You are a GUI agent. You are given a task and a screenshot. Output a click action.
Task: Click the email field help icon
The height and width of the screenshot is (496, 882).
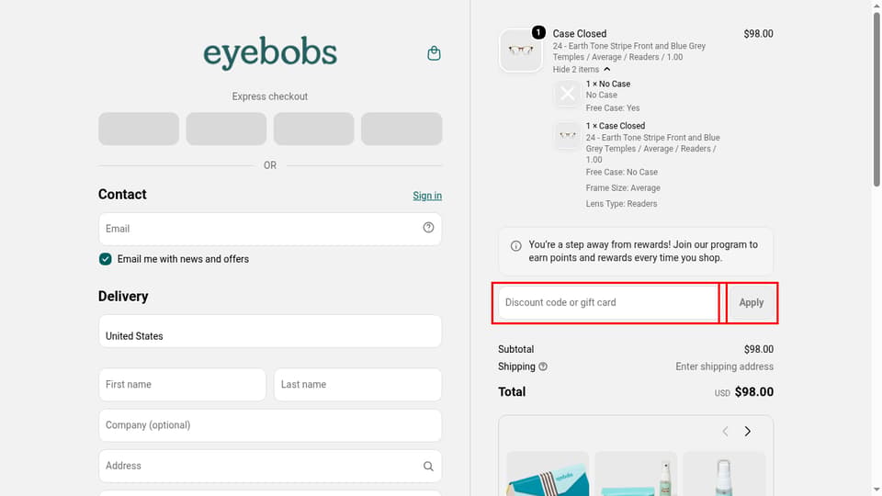coord(428,227)
